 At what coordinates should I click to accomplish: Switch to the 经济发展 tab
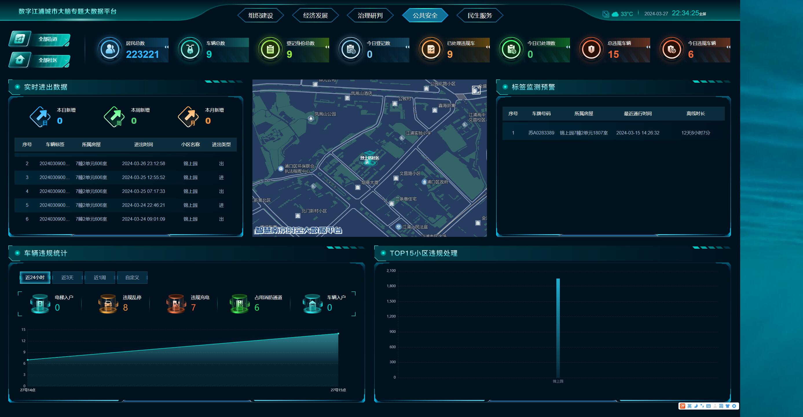click(x=316, y=15)
